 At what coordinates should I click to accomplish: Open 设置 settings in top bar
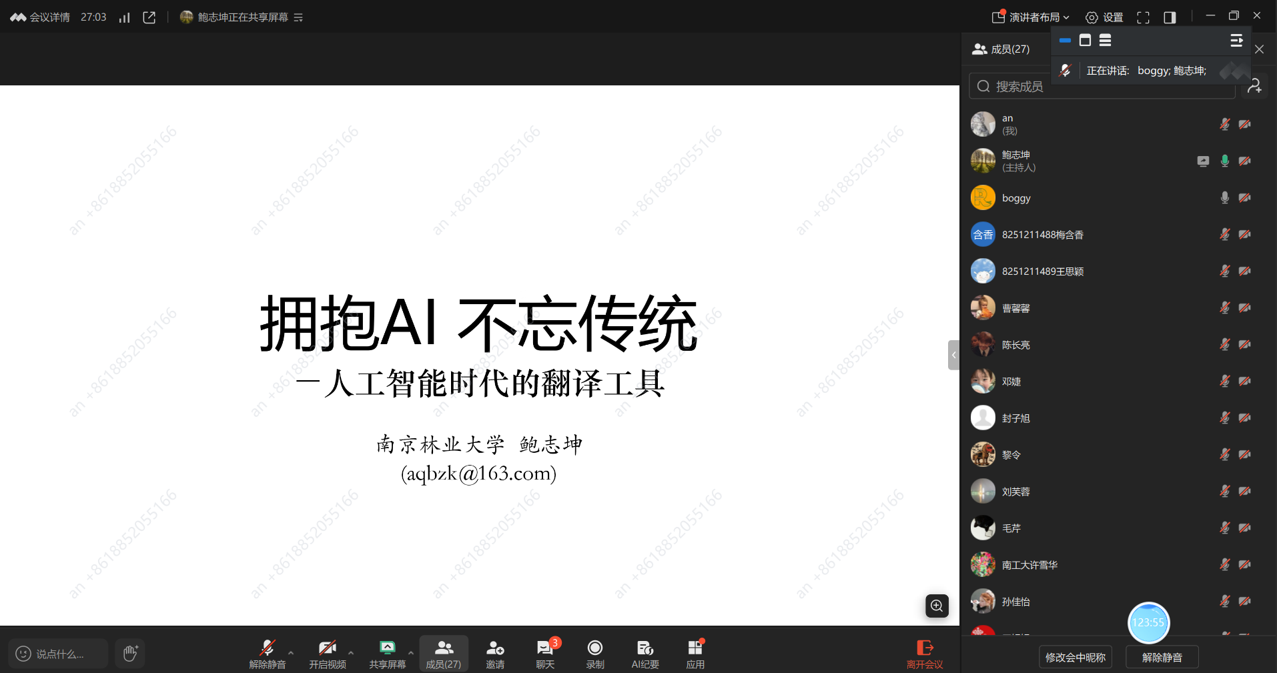pyautogui.click(x=1104, y=17)
